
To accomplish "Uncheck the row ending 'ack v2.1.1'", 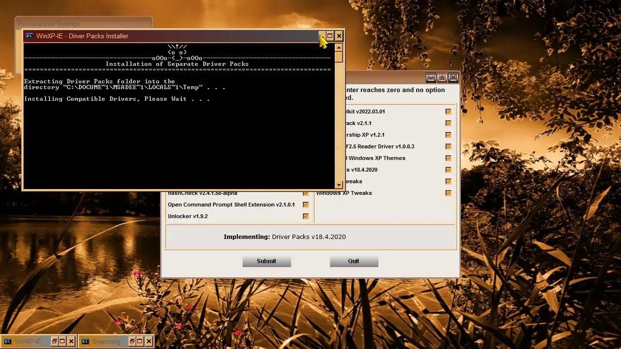I will (448, 123).
